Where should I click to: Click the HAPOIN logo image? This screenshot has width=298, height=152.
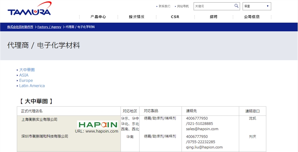click(x=98, y=125)
